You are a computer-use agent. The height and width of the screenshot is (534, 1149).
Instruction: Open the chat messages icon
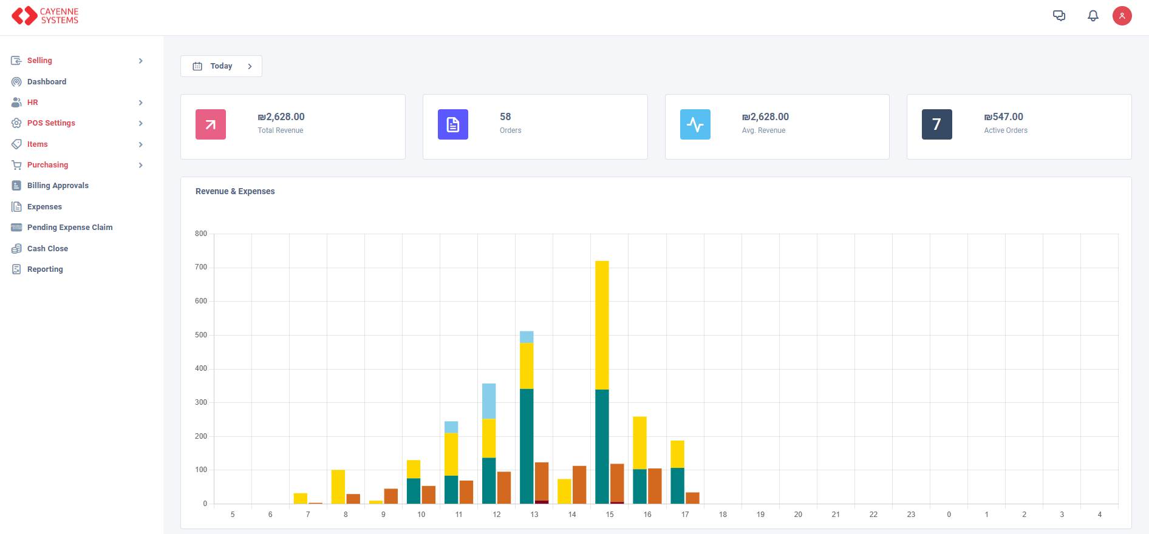(1059, 16)
